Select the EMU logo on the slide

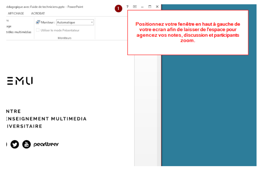(x=19, y=81)
